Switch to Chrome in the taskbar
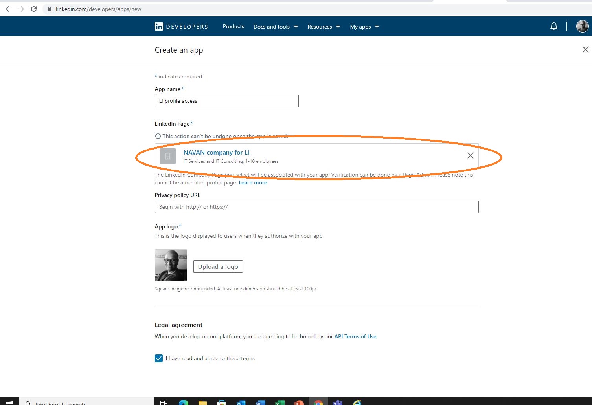 (x=318, y=402)
